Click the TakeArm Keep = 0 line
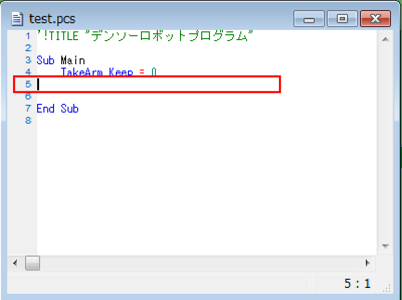Screen dimensions: 402x300 pos(109,72)
